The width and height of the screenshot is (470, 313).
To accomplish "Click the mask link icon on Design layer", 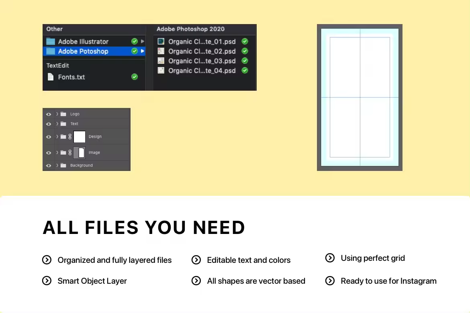I will click(70, 136).
